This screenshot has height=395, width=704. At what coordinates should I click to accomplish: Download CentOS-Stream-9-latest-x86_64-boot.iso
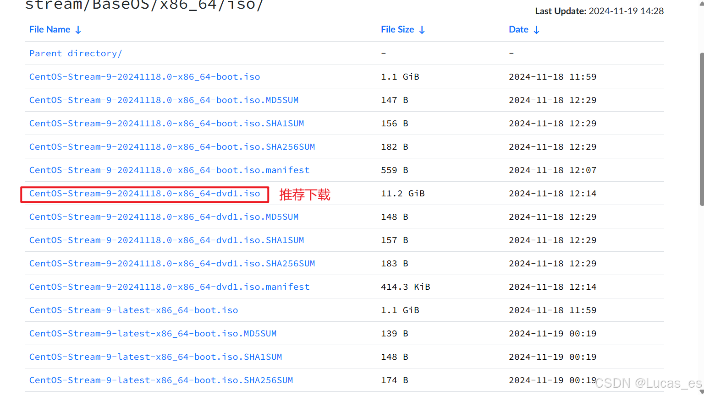(133, 310)
